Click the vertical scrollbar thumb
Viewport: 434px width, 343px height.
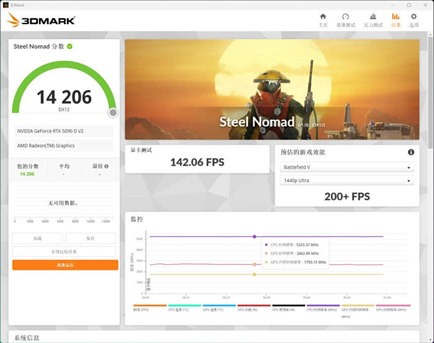[x=430, y=93]
